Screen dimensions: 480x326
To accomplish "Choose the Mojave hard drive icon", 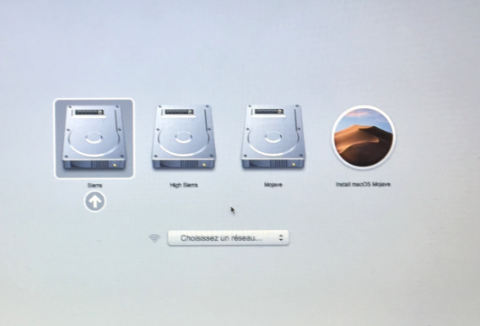I will 272,137.
